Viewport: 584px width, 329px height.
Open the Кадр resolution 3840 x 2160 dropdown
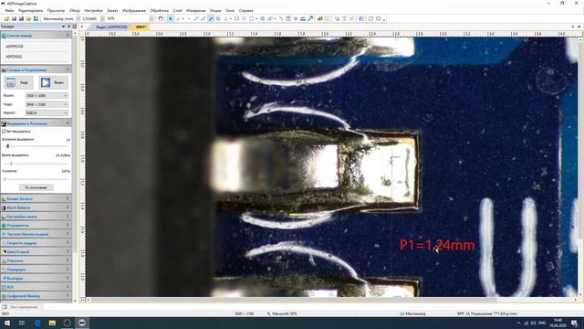(47, 104)
